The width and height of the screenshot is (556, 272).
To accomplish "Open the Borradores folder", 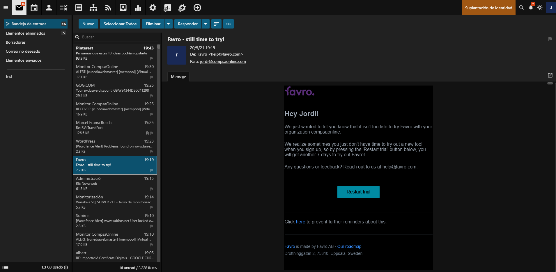I will click(x=36, y=42).
